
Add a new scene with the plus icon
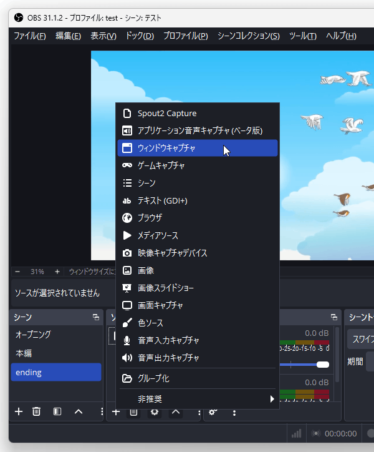pyautogui.click(x=19, y=411)
